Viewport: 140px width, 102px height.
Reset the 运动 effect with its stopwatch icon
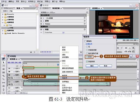point(84,18)
